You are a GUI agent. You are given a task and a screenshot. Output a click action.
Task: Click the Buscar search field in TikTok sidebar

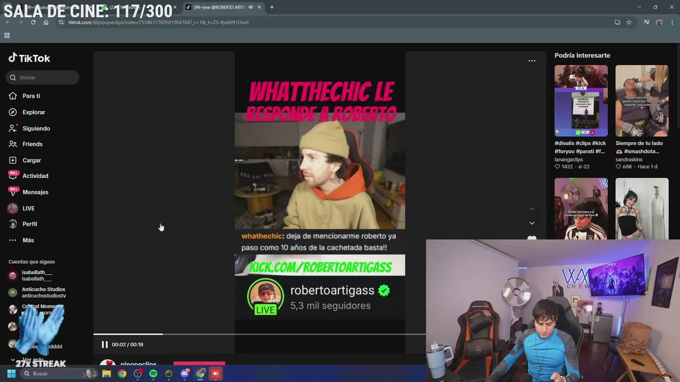[x=42, y=77]
